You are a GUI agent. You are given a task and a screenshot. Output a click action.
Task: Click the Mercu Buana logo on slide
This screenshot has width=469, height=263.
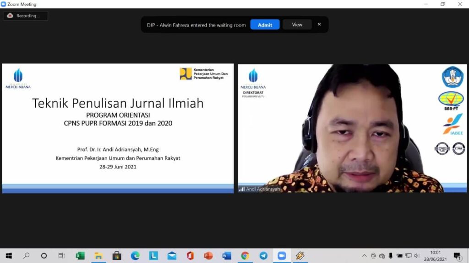(x=18, y=79)
